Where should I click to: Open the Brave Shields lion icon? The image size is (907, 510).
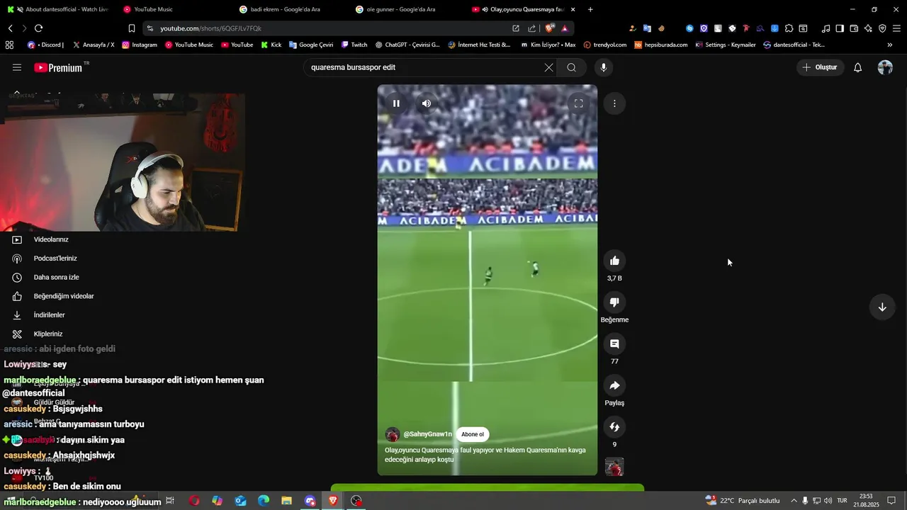(549, 28)
